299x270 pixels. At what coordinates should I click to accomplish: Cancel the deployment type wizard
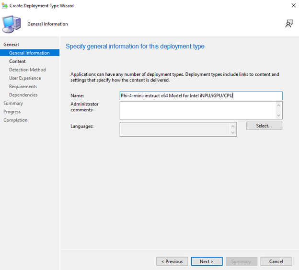coord(276,261)
